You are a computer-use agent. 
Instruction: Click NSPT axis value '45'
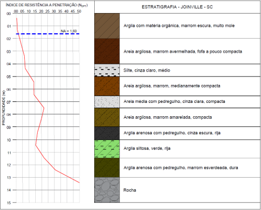[x=73, y=11]
